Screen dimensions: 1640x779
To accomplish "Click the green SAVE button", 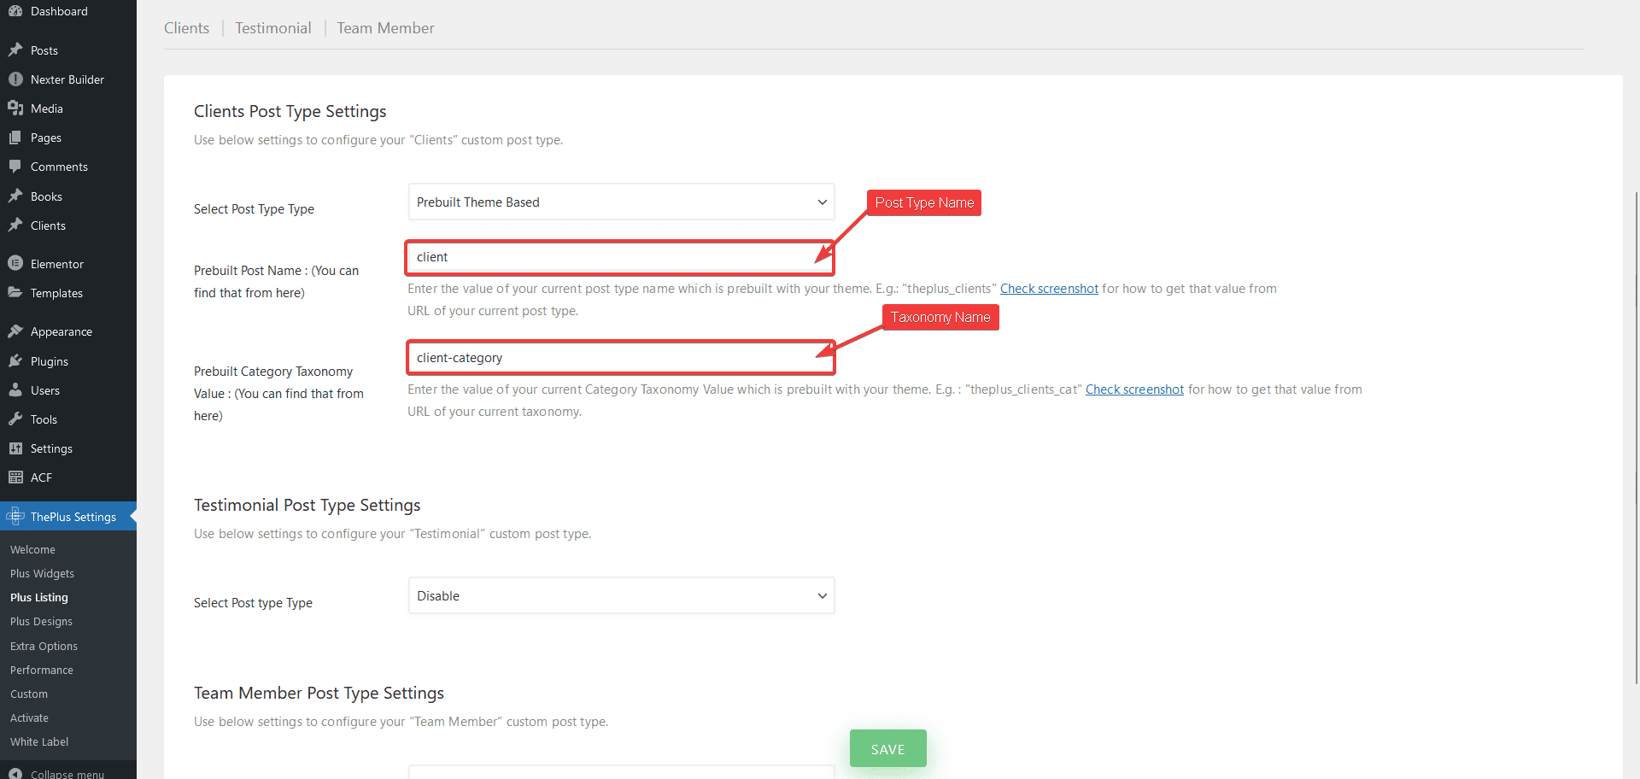I will [887, 749].
